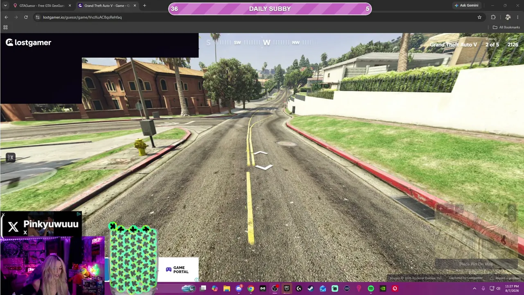The height and width of the screenshot is (295, 524).
Task: Close the GTAGuessr tab
Action: [x=70, y=6]
